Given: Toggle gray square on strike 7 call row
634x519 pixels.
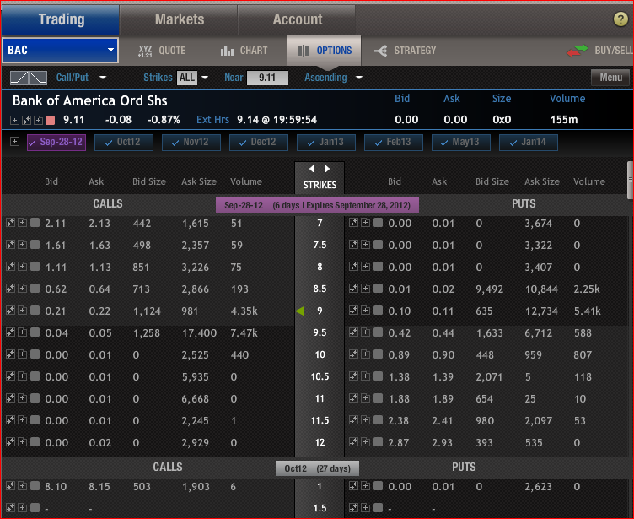Looking at the screenshot, I should tap(35, 223).
